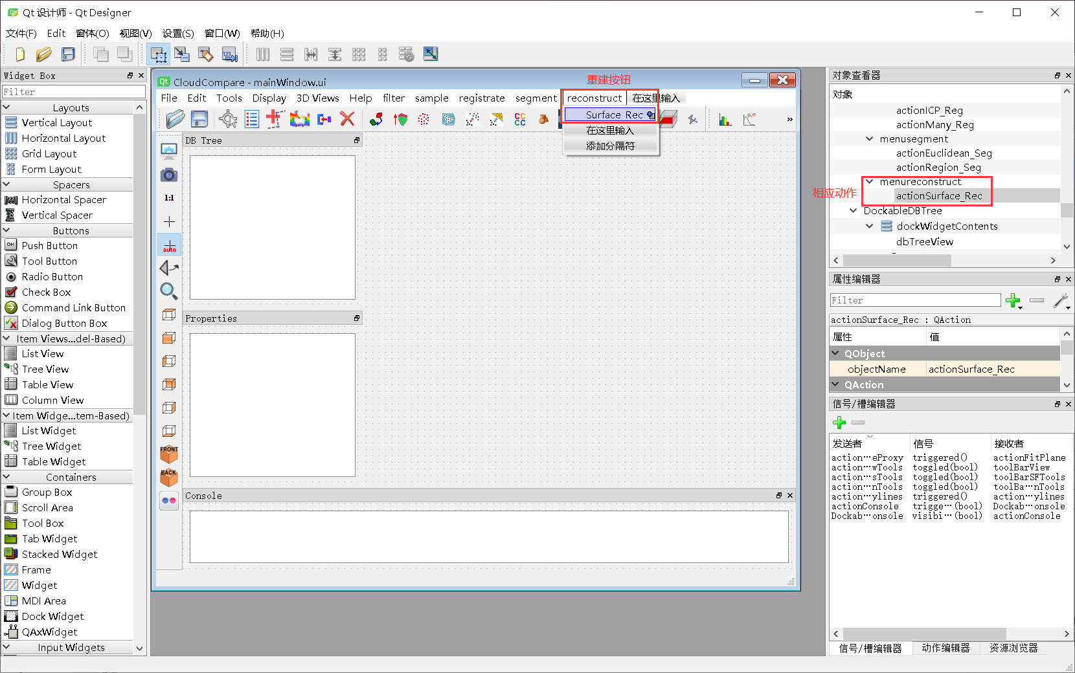Switch to the 资源浏览器 tab
Screen dimensions: 1075x673
pyautogui.click(x=1013, y=648)
